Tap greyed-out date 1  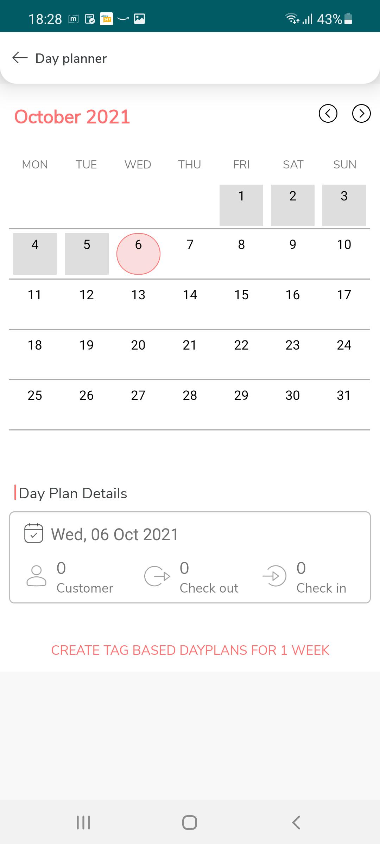point(241,205)
